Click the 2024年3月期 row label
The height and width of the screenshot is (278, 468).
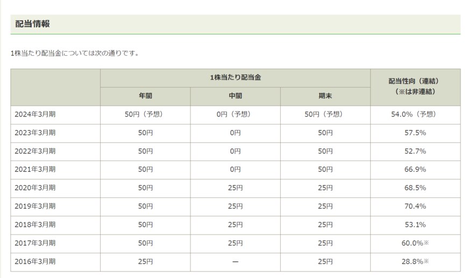[35, 114]
